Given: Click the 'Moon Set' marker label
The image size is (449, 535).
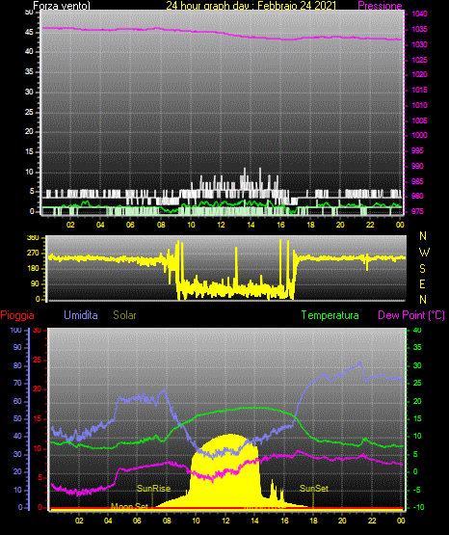Looking at the screenshot, I should click(x=129, y=506).
